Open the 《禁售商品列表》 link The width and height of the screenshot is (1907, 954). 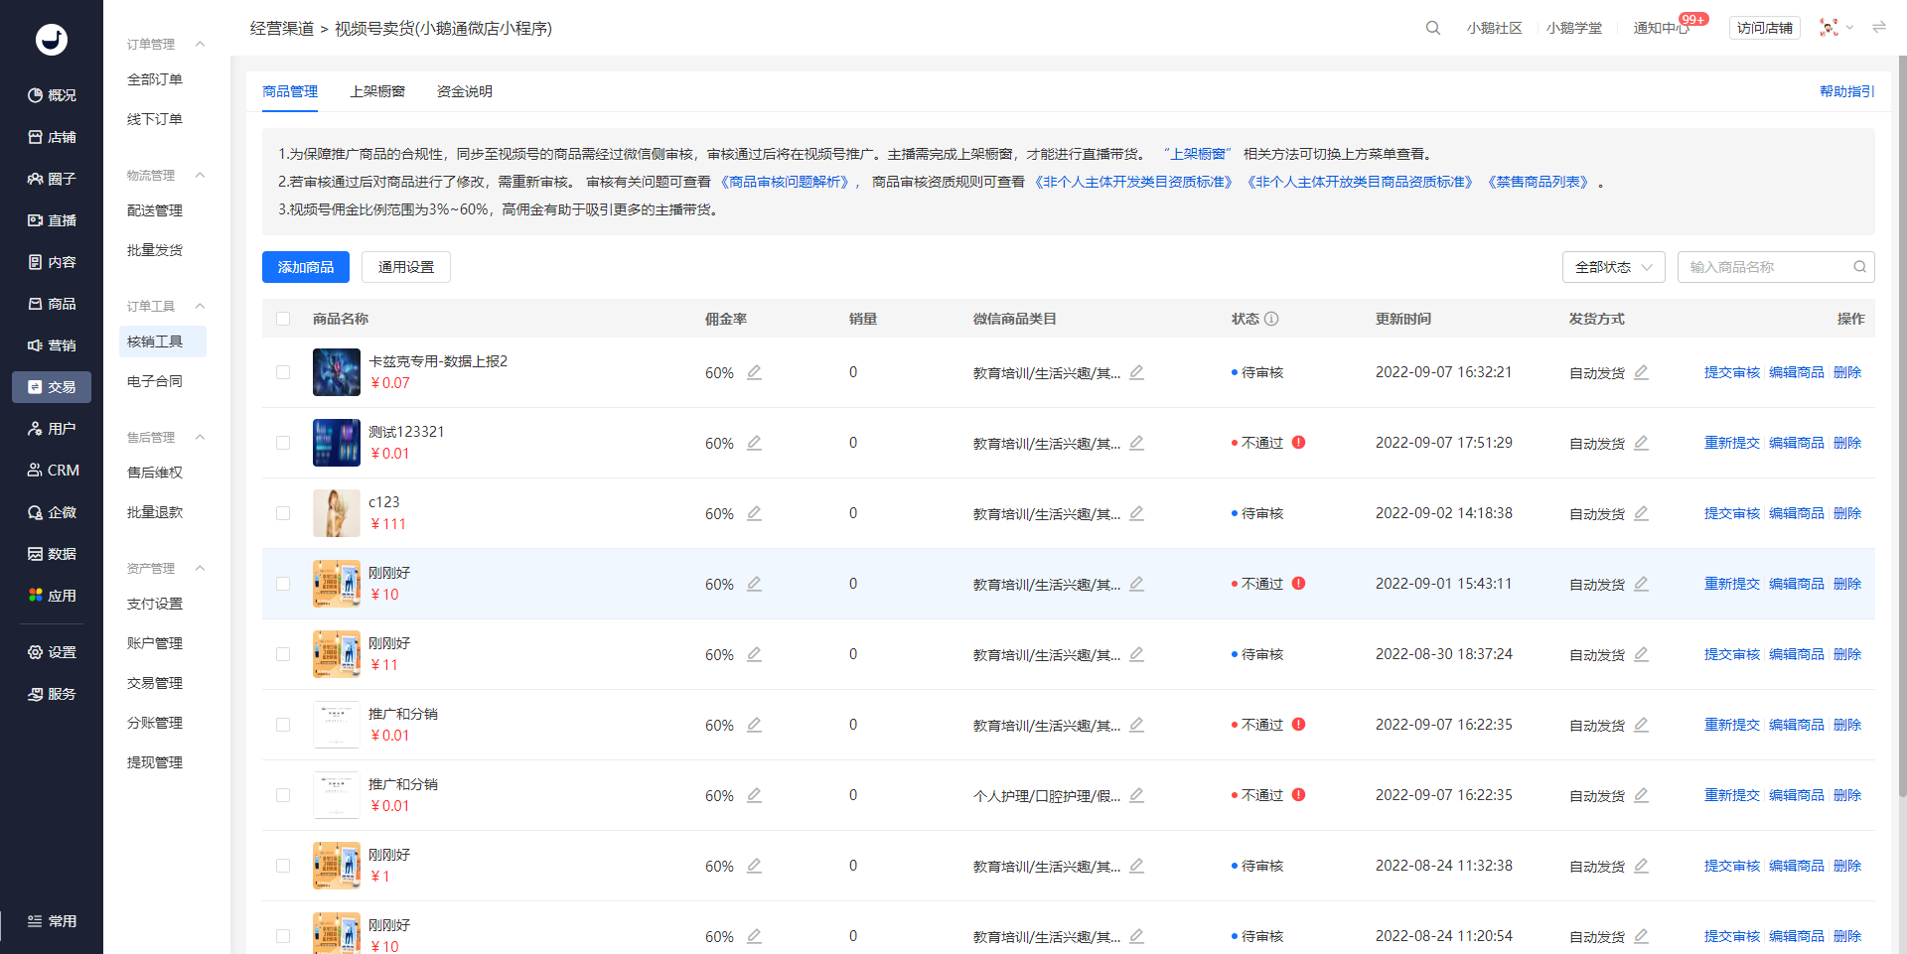pos(1539,182)
